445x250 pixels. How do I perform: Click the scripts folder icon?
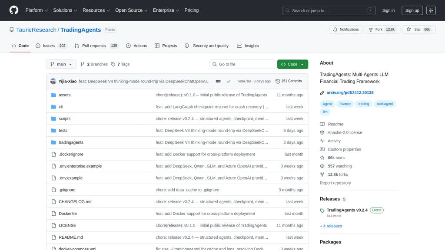point(53,119)
